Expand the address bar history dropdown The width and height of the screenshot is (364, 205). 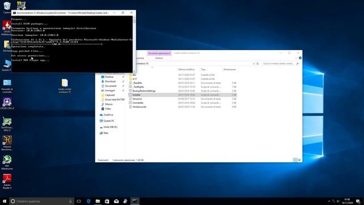[254, 63]
